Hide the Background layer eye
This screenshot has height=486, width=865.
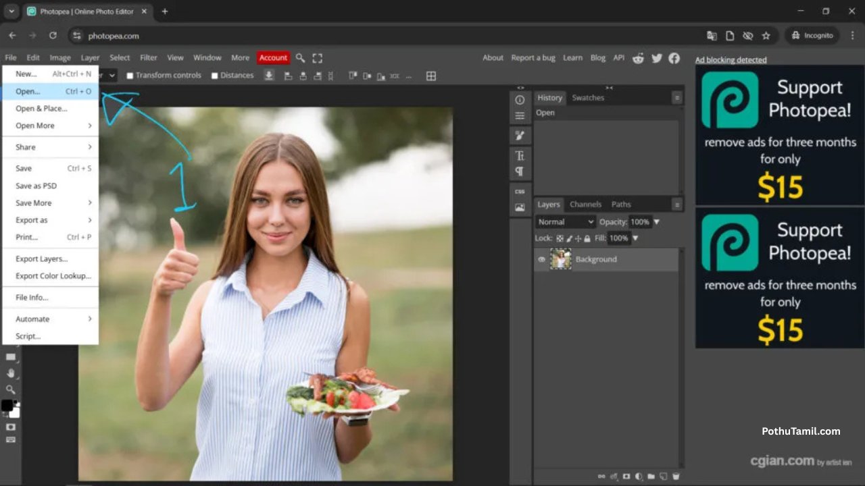(x=541, y=259)
